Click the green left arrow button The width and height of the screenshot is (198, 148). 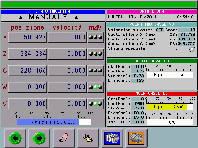pyautogui.click(x=15, y=138)
